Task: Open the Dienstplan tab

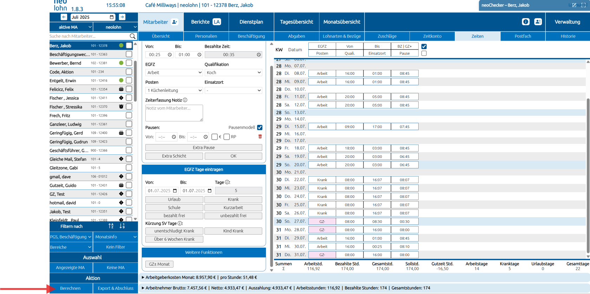Action: tap(251, 22)
